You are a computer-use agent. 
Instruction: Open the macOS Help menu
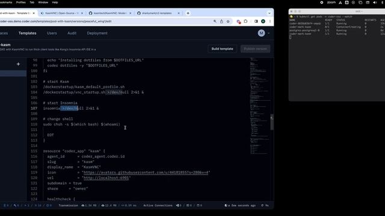tap(55, 2)
